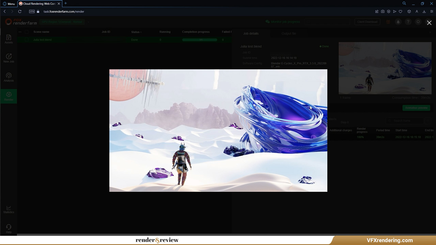Switch to the Output file tab
The width and height of the screenshot is (436, 245).
pyautogui.click(x=289, y=33)
